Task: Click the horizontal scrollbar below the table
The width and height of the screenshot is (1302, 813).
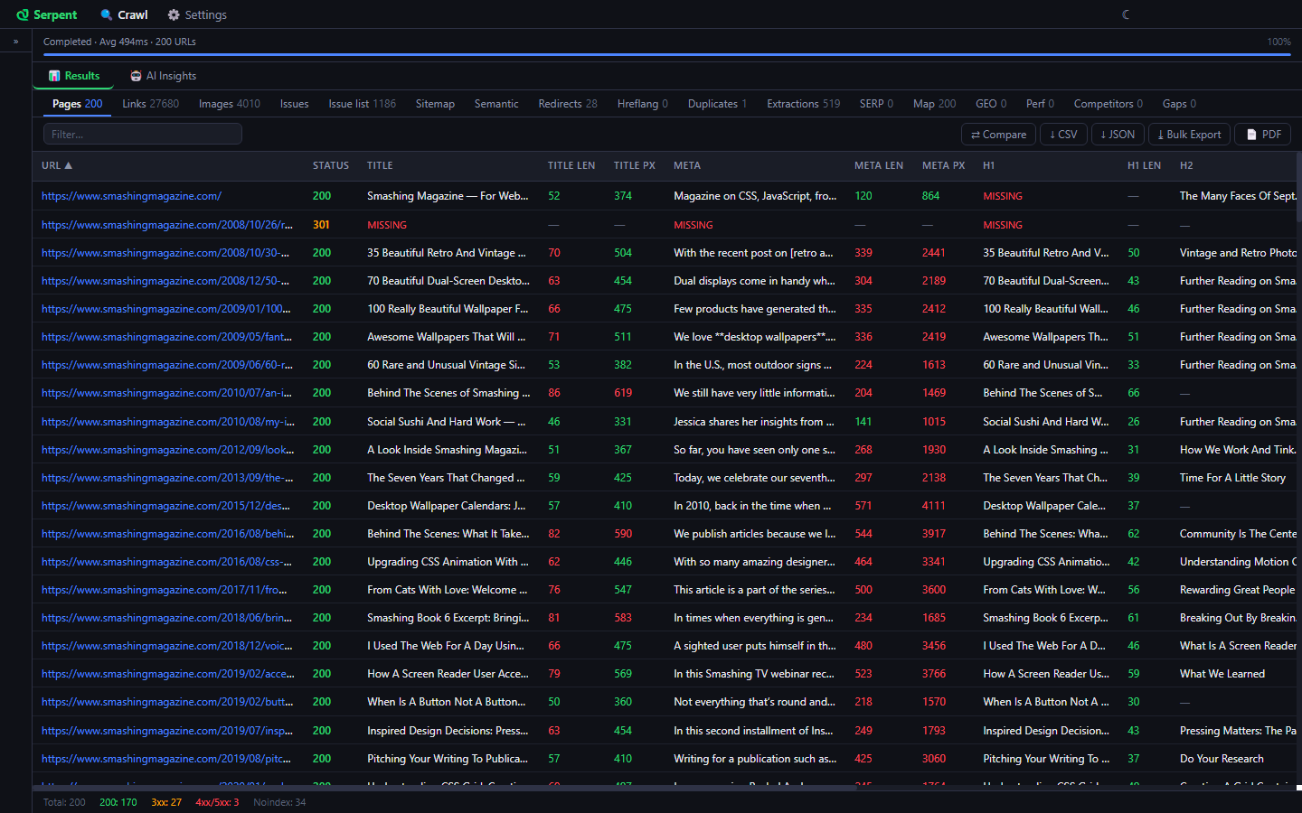Action: click(x=443, y=788)
